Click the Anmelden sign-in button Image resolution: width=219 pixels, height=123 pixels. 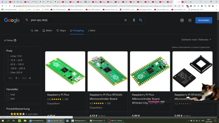tap(204, 20)
